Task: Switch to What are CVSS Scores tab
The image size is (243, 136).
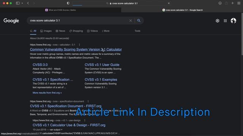Action: click(x=60, y=10)
